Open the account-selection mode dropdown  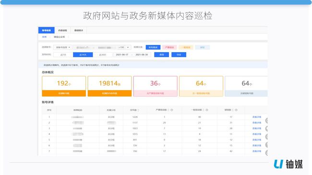[63, 47]
